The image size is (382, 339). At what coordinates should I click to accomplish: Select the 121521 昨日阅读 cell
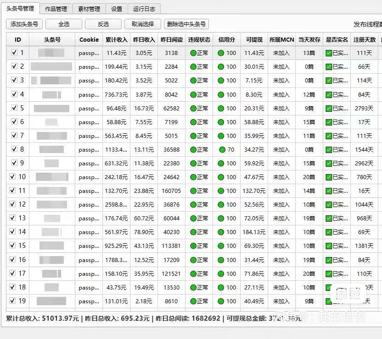(x=172, y=274)
